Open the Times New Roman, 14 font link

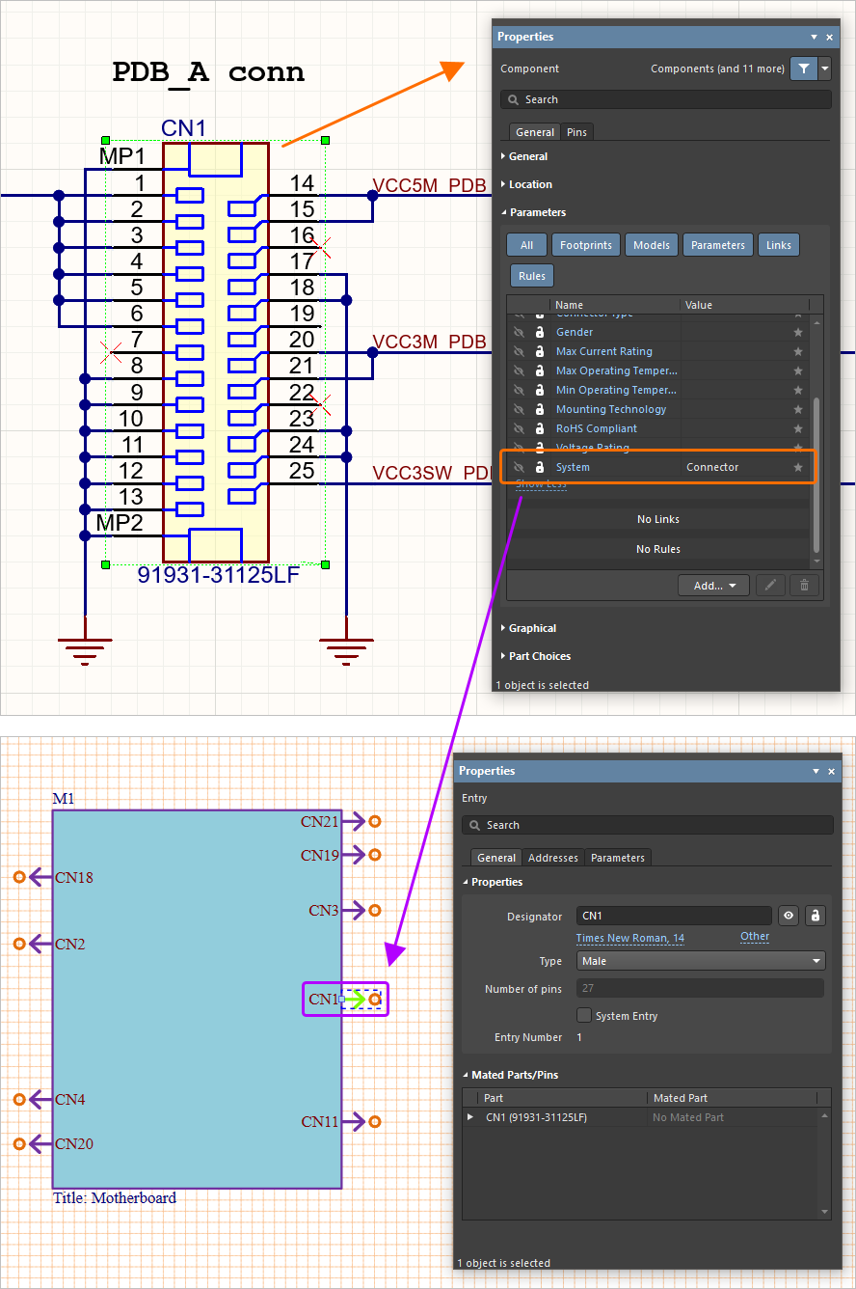point(630,938)
